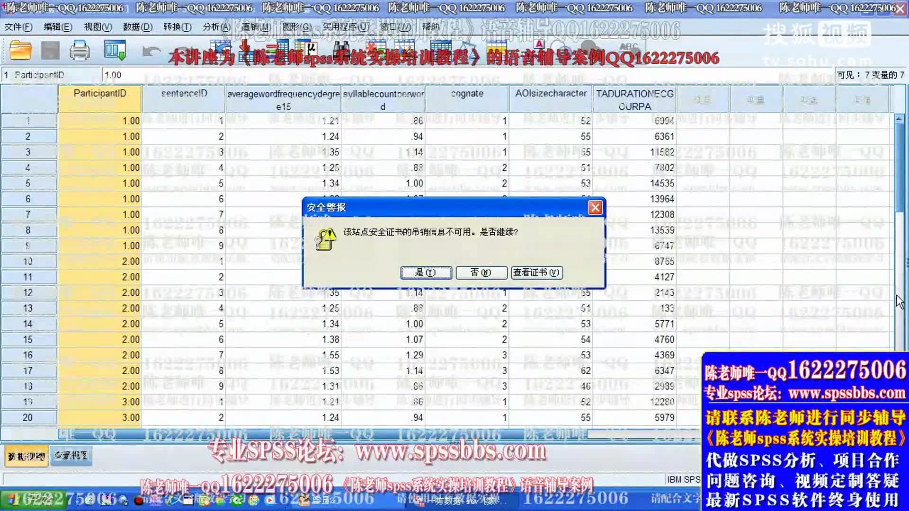This screenshot has width=909, height=511.
Task: Select row number 2 header
Action: [x=28, y=136]
